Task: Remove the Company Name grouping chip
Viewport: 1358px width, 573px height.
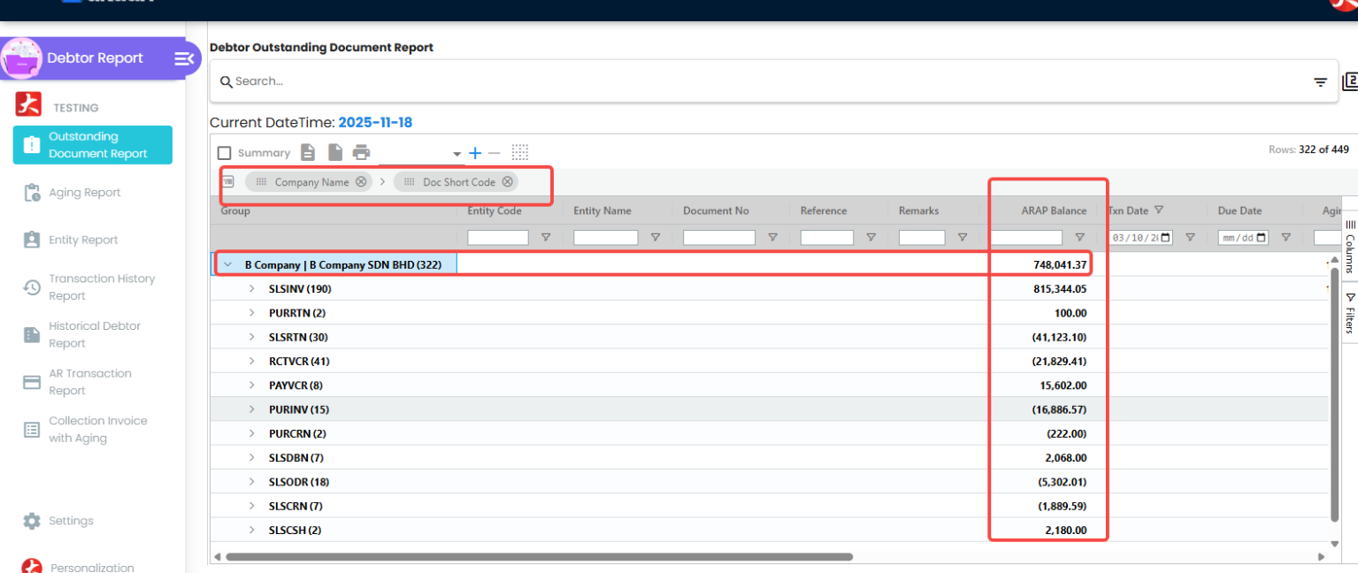Action: (360, 181)
